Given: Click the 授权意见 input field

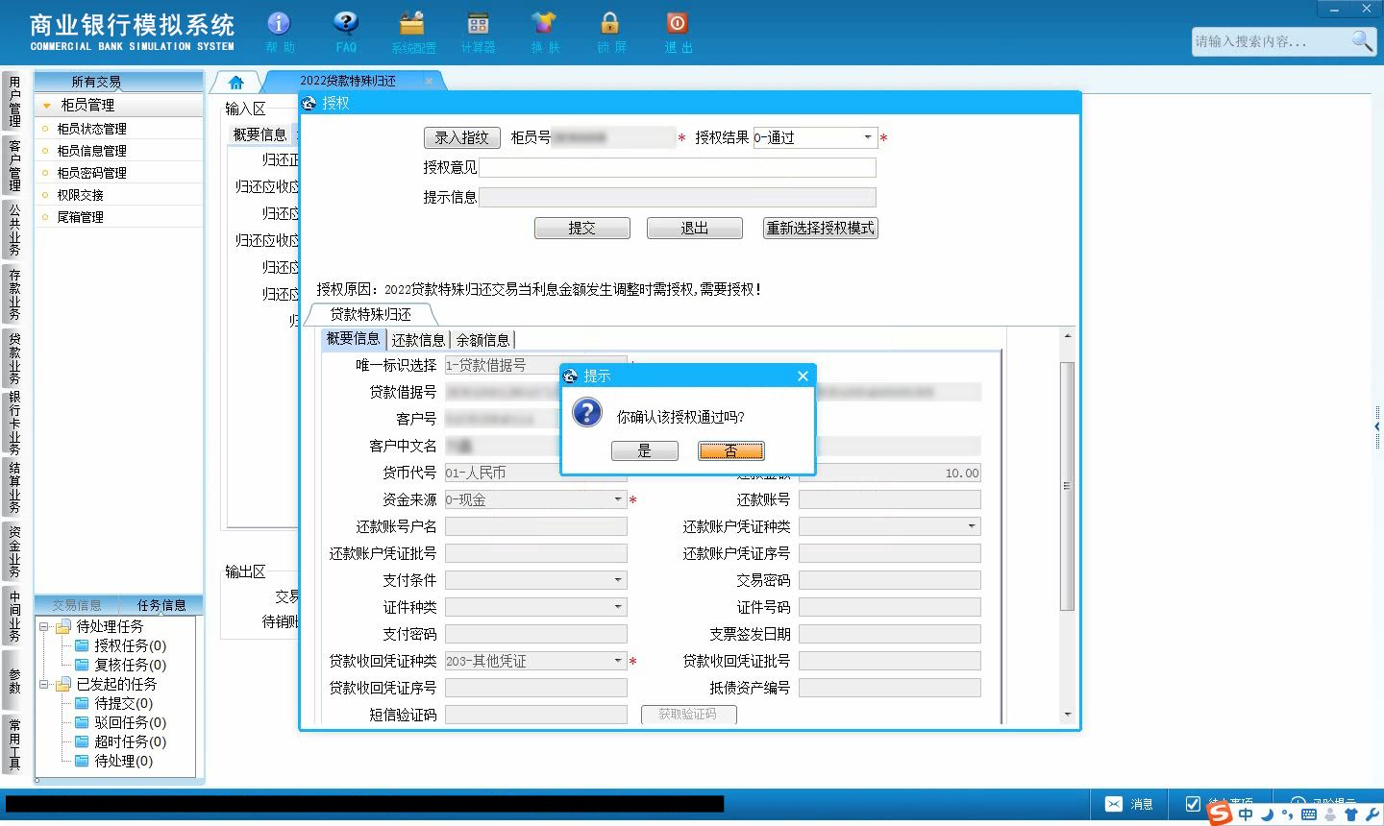Looking at the screenshot, I should 678,167.
